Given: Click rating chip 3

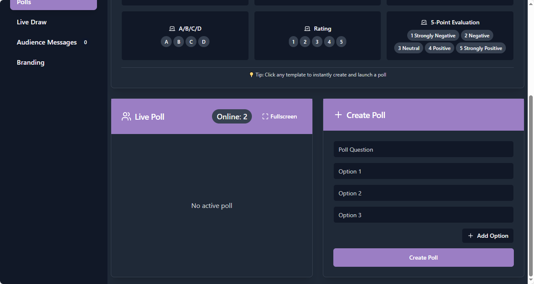Looking at the screenshot, I should 317,42.
